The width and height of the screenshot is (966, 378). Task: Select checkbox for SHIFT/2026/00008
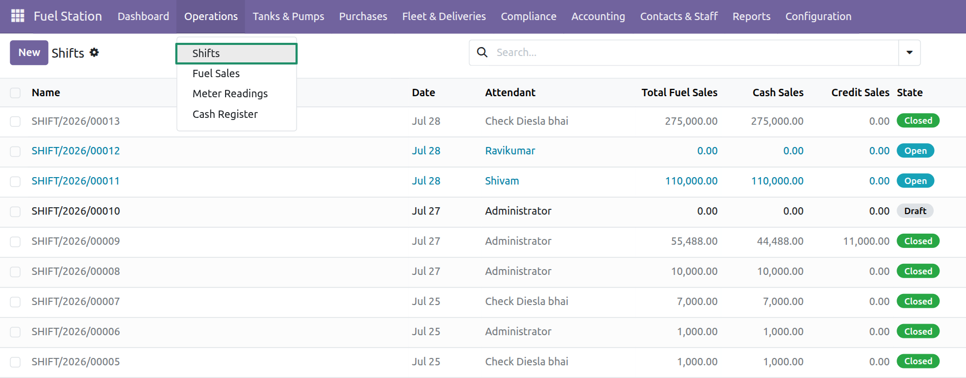coord(15,272)
